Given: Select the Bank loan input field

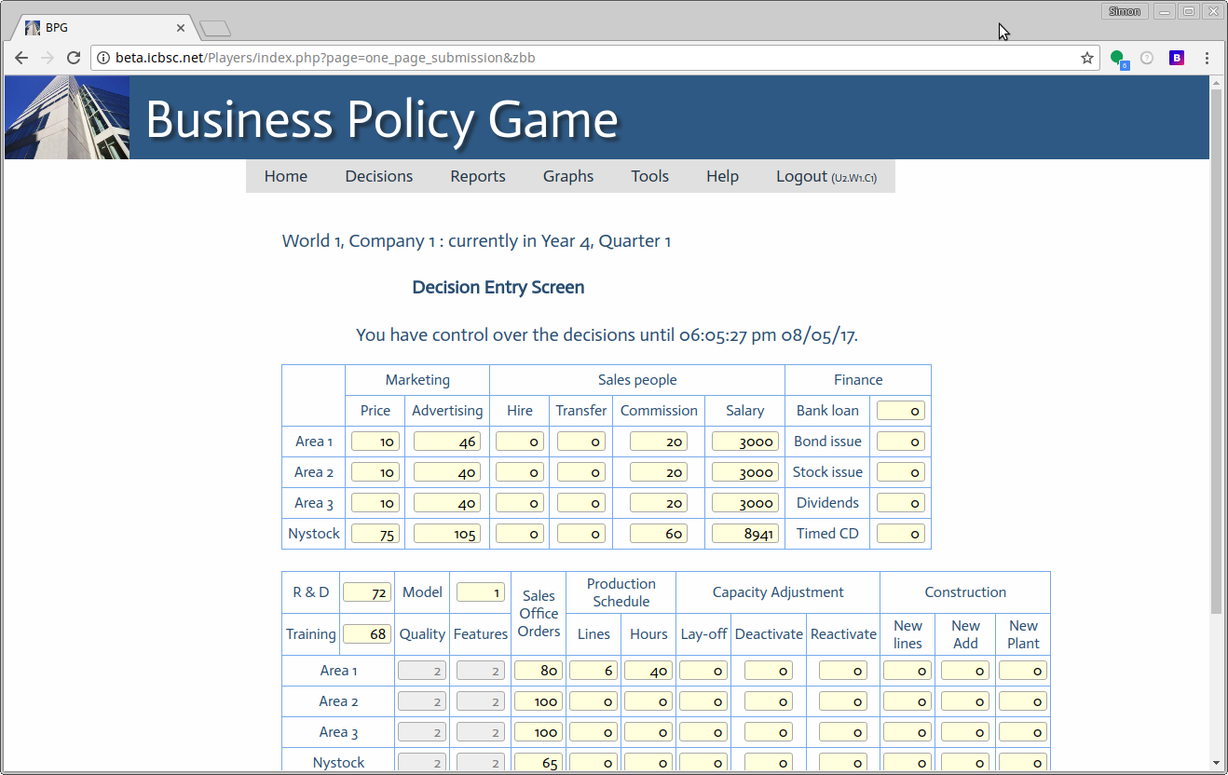Looking at the screenshot, I should coord(900,411).
